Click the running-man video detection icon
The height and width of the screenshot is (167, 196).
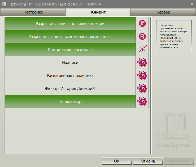(142, 24)
